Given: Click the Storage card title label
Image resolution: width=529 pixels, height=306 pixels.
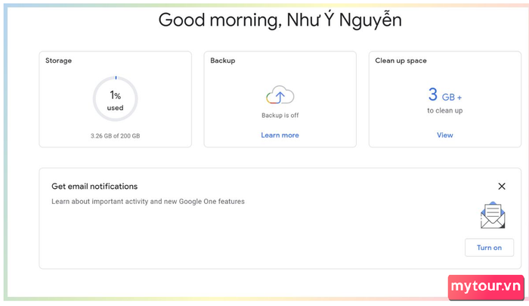Looking at the screenshot, I should pos(58,60).
